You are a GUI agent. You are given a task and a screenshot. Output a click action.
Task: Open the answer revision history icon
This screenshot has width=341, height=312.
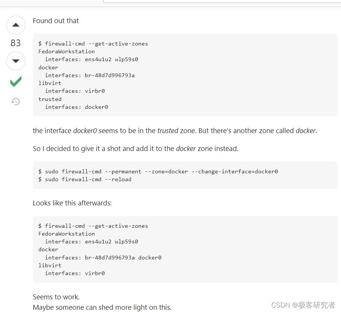(x=15, y=101)
